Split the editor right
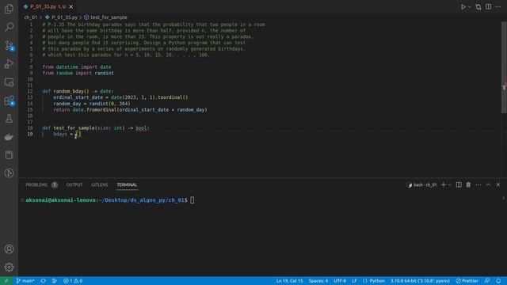The width and height of the screenshot is (507, 285). pos(488,7)
